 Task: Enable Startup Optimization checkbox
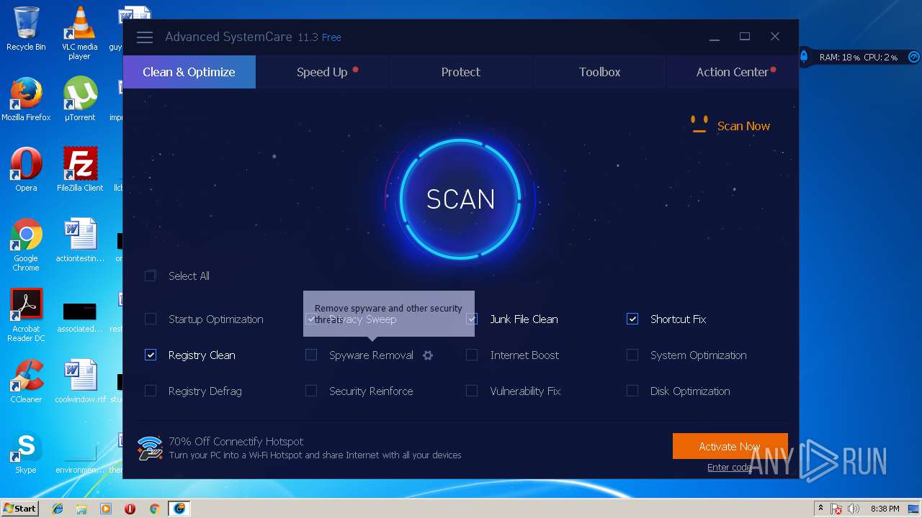(151, 319)
